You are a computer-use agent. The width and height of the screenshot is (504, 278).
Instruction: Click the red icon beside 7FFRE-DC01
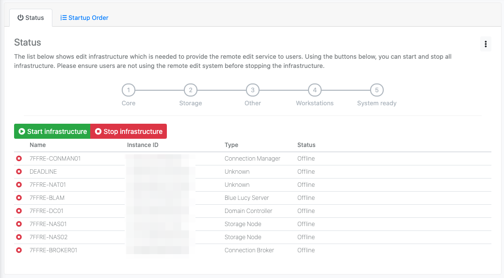[x=19, y=211]
